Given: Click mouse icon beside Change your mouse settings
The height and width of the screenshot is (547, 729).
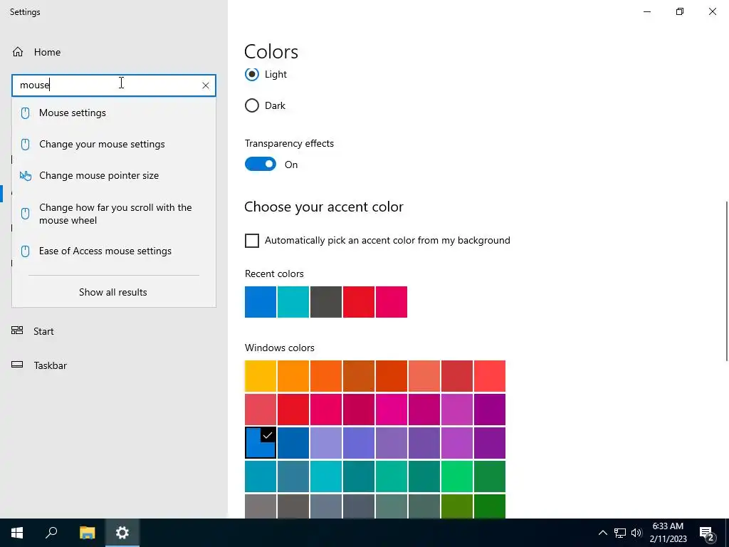Looking at the screenshot, I should pyautogui.click(x=25, y=144).
